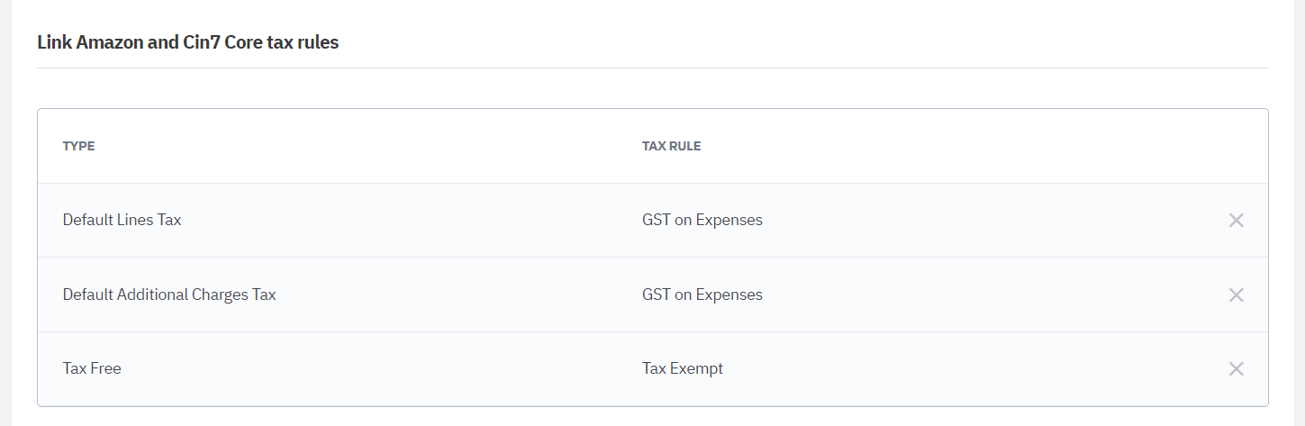The image size is (1305, 426).
Task: Select the Default Additional Charges Tax label
Action: click(x=168, y=295)
